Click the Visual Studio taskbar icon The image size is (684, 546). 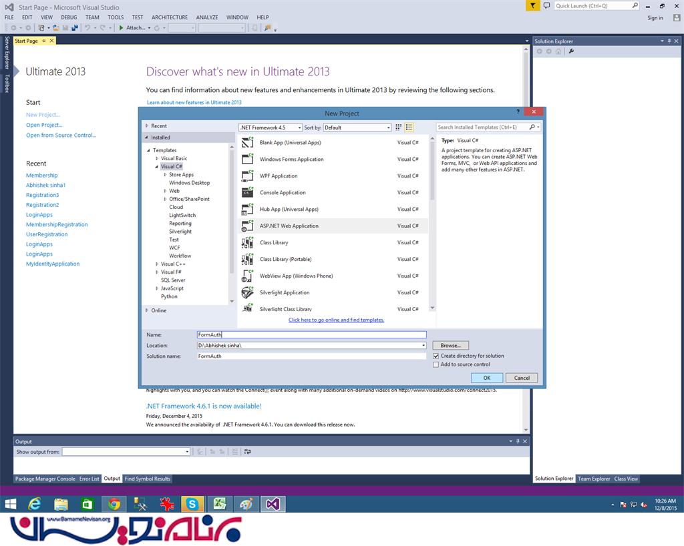(273, 504)
